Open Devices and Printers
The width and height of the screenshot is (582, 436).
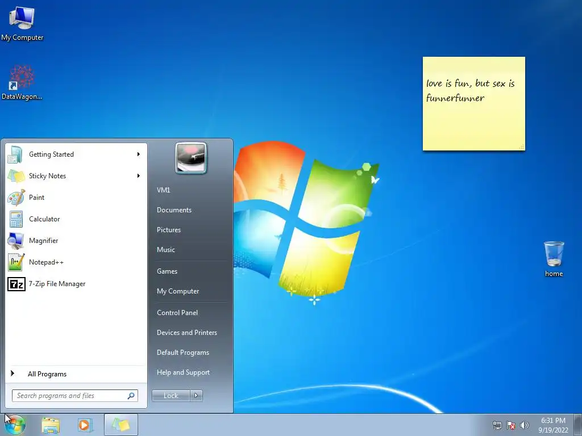(x=187, y=333)
